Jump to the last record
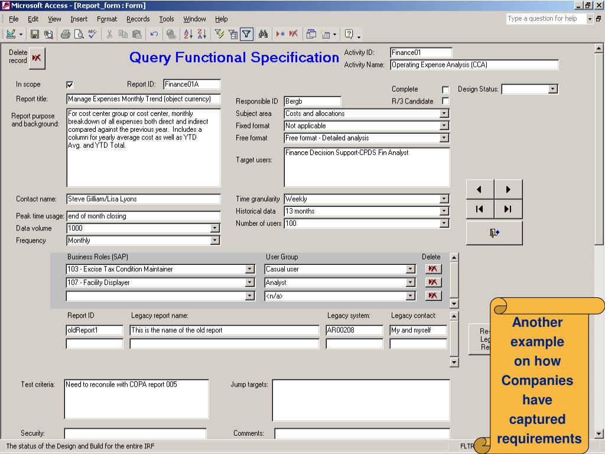The image size is (605, 454). [x=509, y=209]
